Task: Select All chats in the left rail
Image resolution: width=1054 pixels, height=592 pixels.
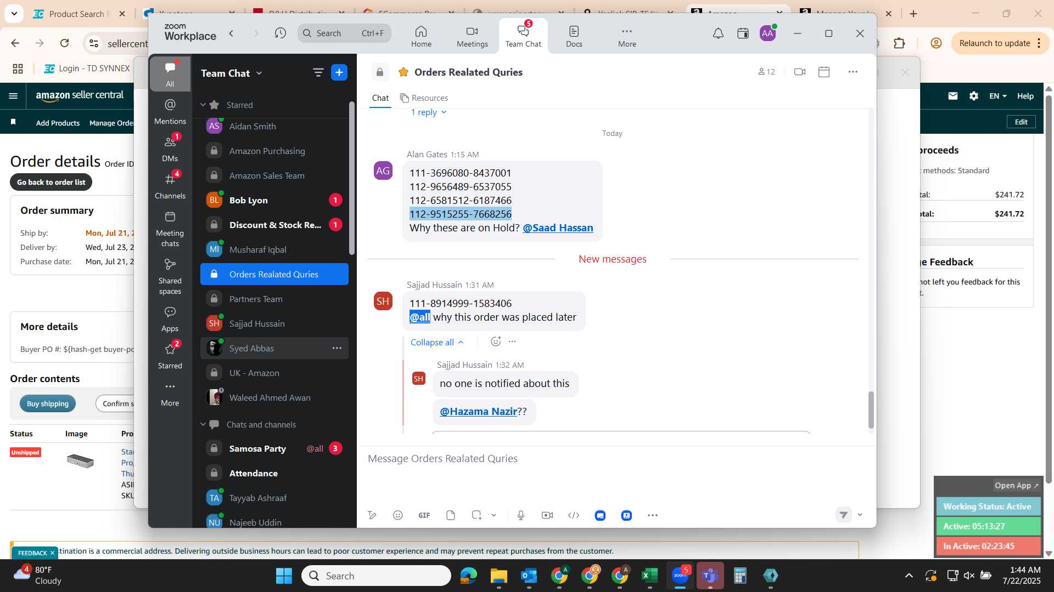Action: [x=170, y=74]
